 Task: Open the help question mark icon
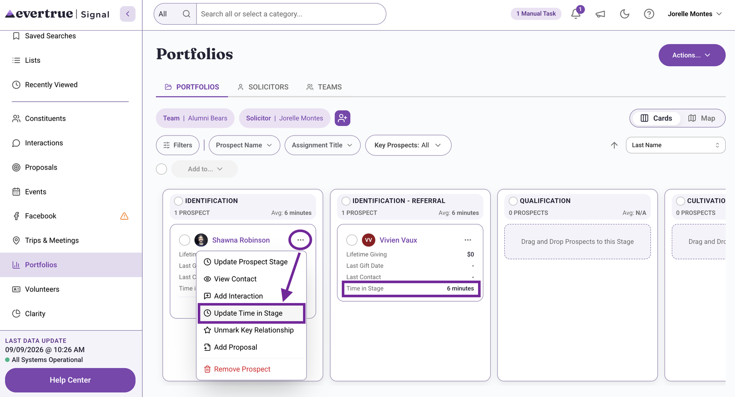649,14
